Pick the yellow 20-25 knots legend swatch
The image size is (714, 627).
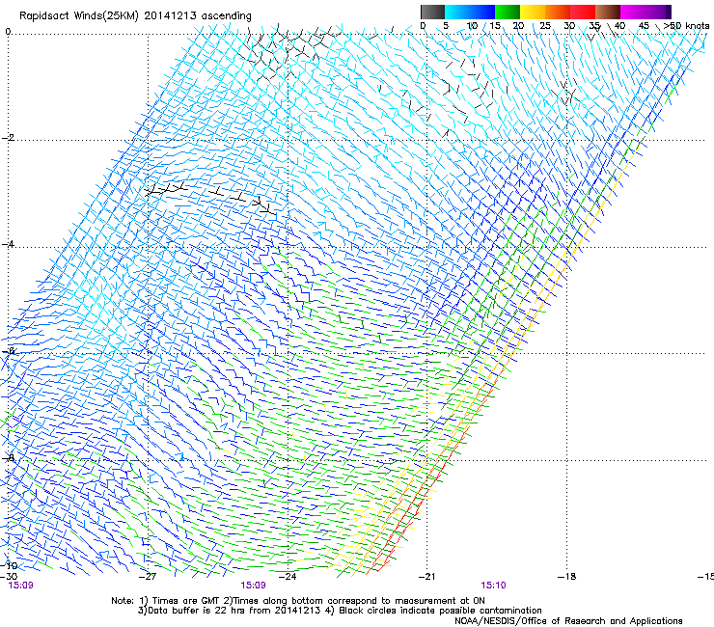click(533, 12)
